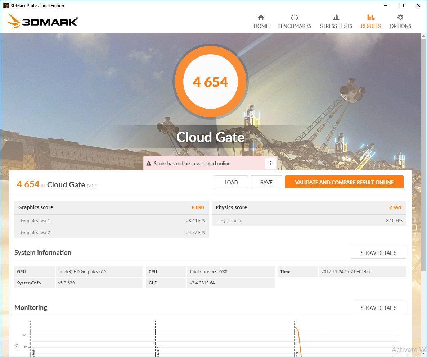Image resolution: width=427 pixels, height=357 pixels.
Task: Close the 3DMark window
Action: point(418,5)
